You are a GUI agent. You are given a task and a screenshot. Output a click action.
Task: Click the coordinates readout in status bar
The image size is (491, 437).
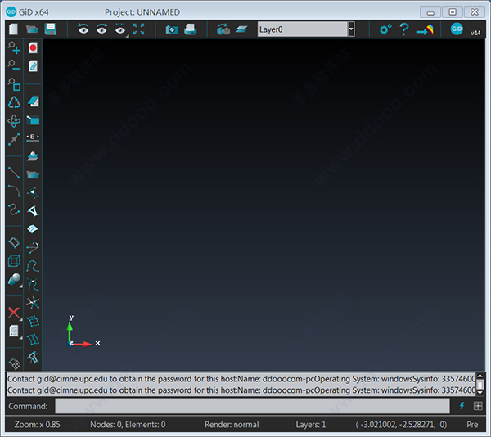[401, 425]
